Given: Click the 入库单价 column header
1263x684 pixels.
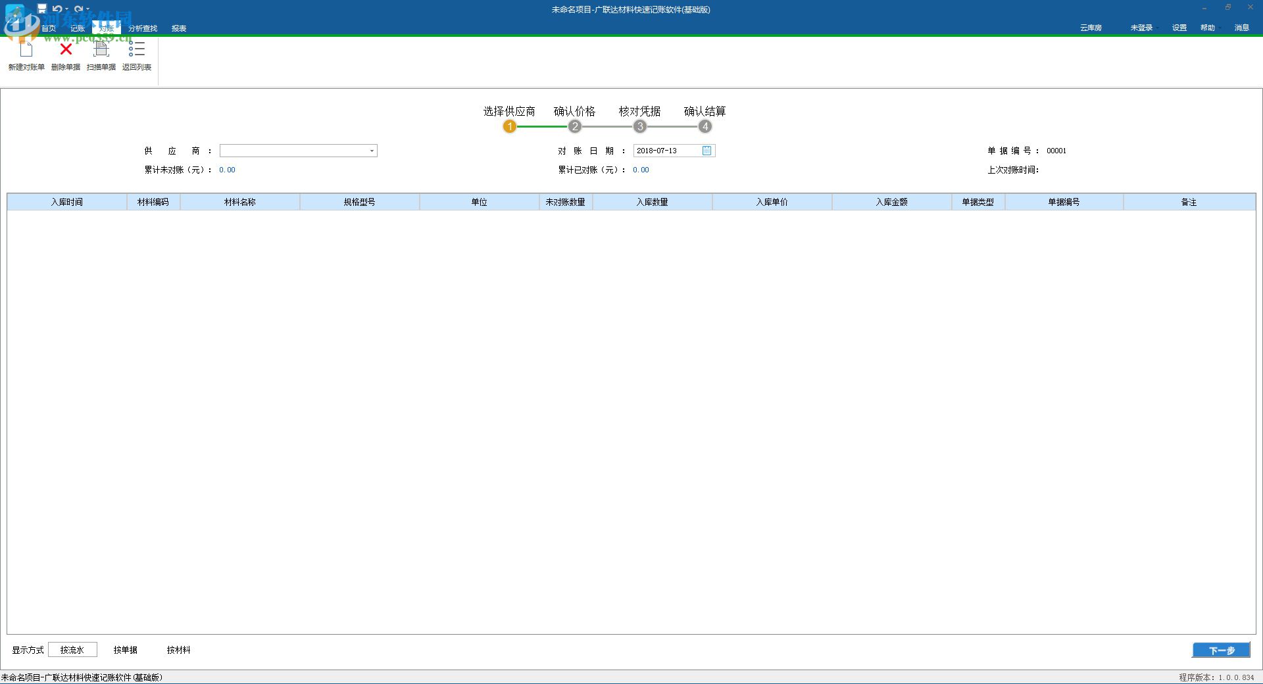Looking at the screenshot, I should (772, 202).
